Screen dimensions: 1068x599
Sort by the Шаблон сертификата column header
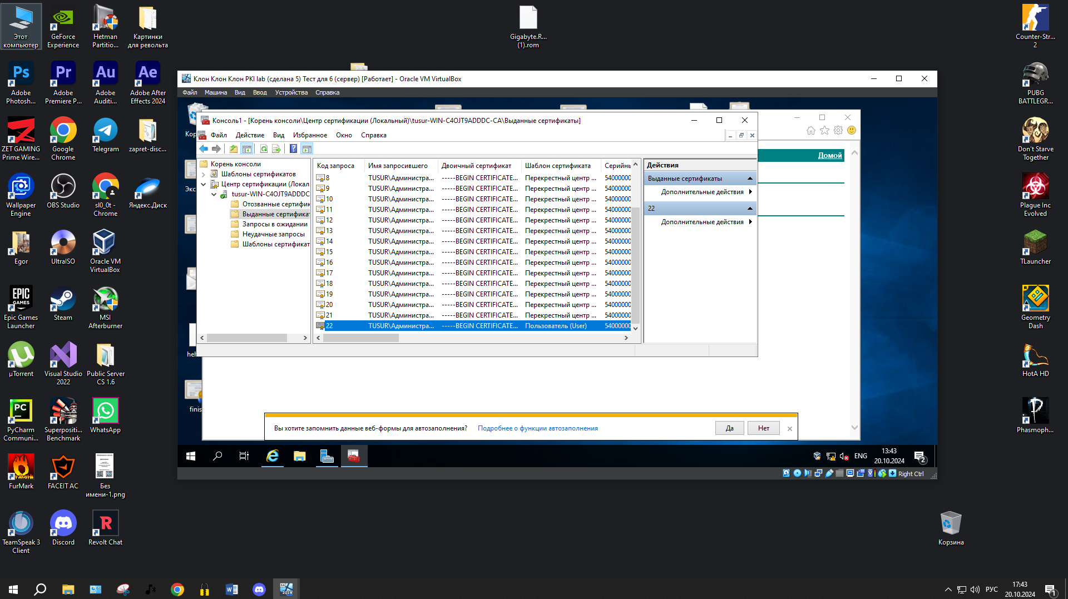coord(561,166)
